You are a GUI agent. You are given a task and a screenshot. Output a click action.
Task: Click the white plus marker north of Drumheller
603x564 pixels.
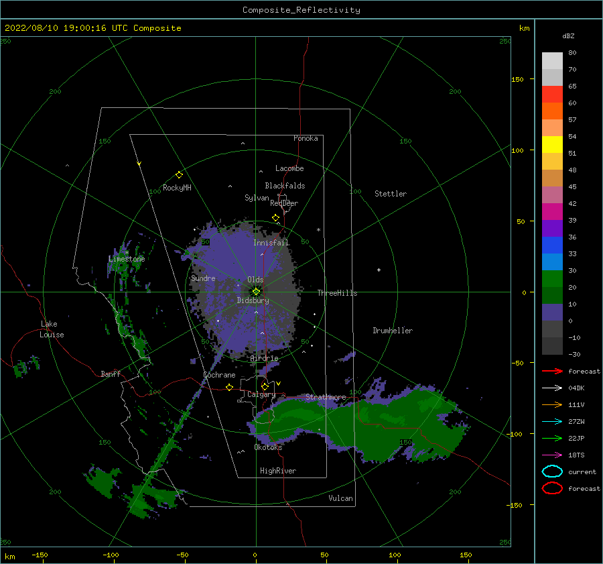pos(379,270)
